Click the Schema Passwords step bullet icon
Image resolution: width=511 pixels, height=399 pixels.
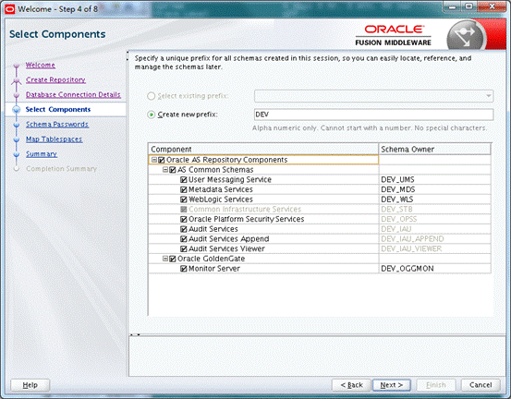(17, 125)
